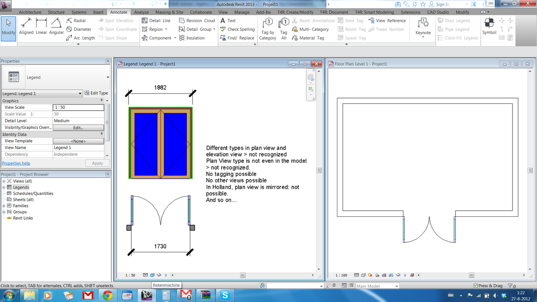Select the Aligned dimension tool
This screenshot has height=302, width=537.
click(x=26, y=26)
